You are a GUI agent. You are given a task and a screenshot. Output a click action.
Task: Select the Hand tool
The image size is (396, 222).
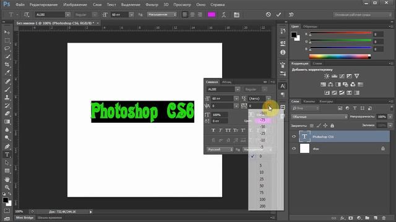7,179
